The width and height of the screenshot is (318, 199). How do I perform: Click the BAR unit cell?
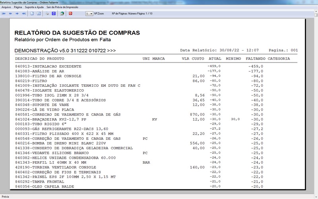click(x=146, y=162)
